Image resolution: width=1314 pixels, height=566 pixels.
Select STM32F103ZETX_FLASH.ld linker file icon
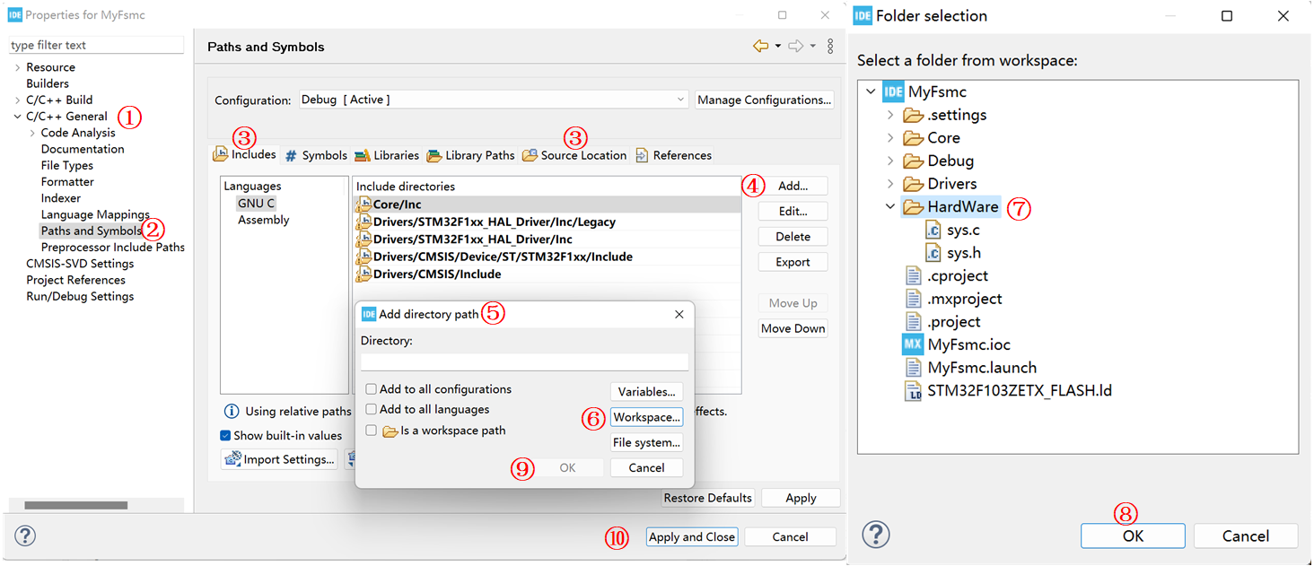tap(913, 391)
